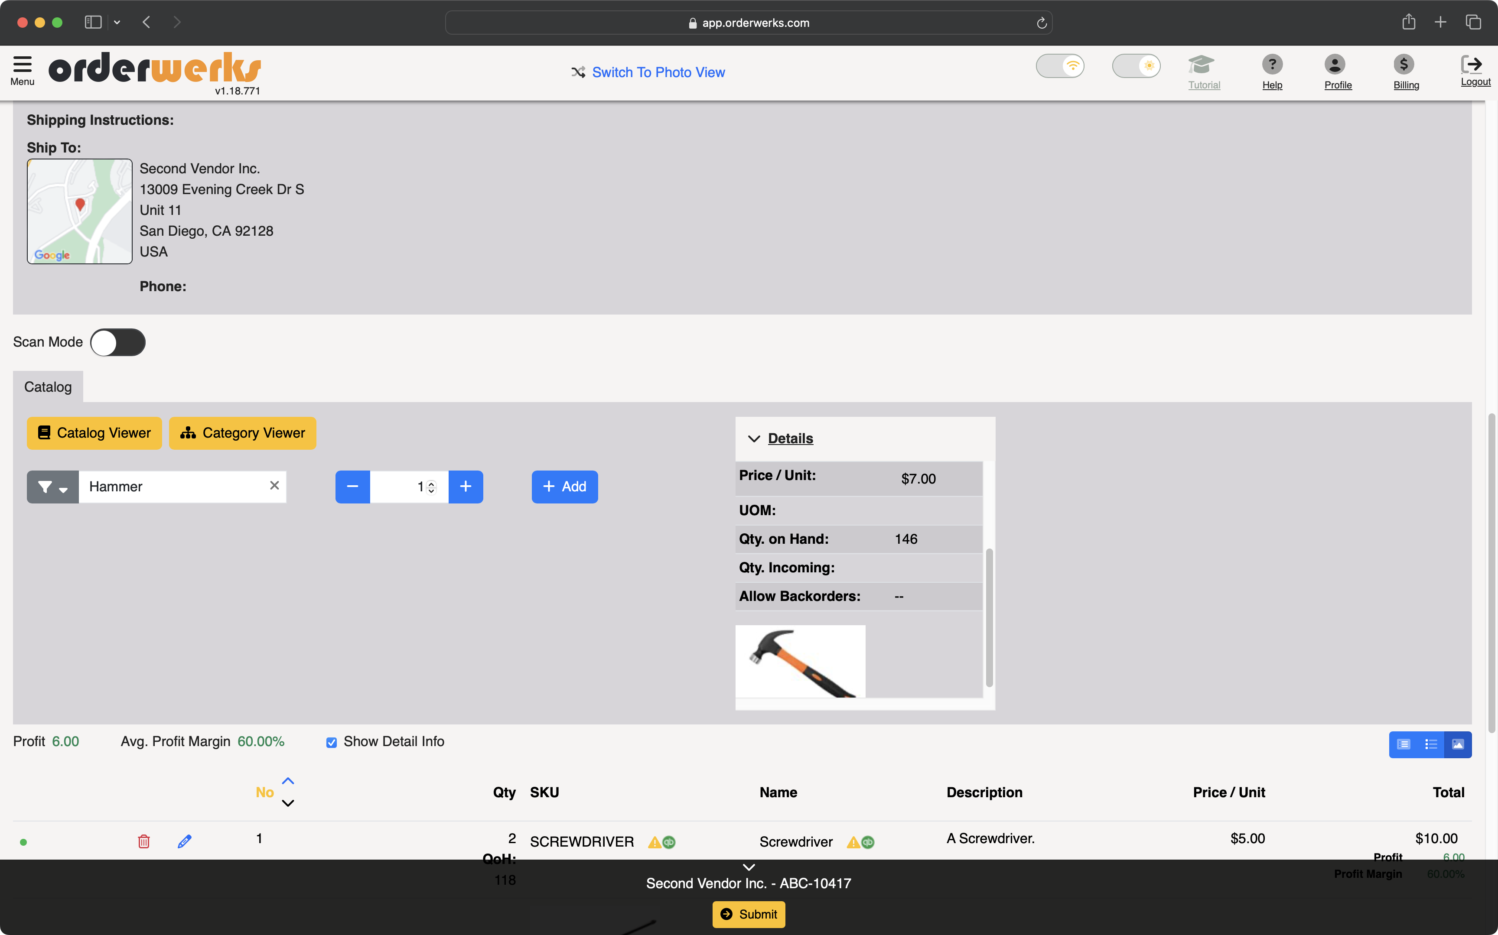Click green status dot on Screwdriver row
1498x935 pixels.
(23, 841)
